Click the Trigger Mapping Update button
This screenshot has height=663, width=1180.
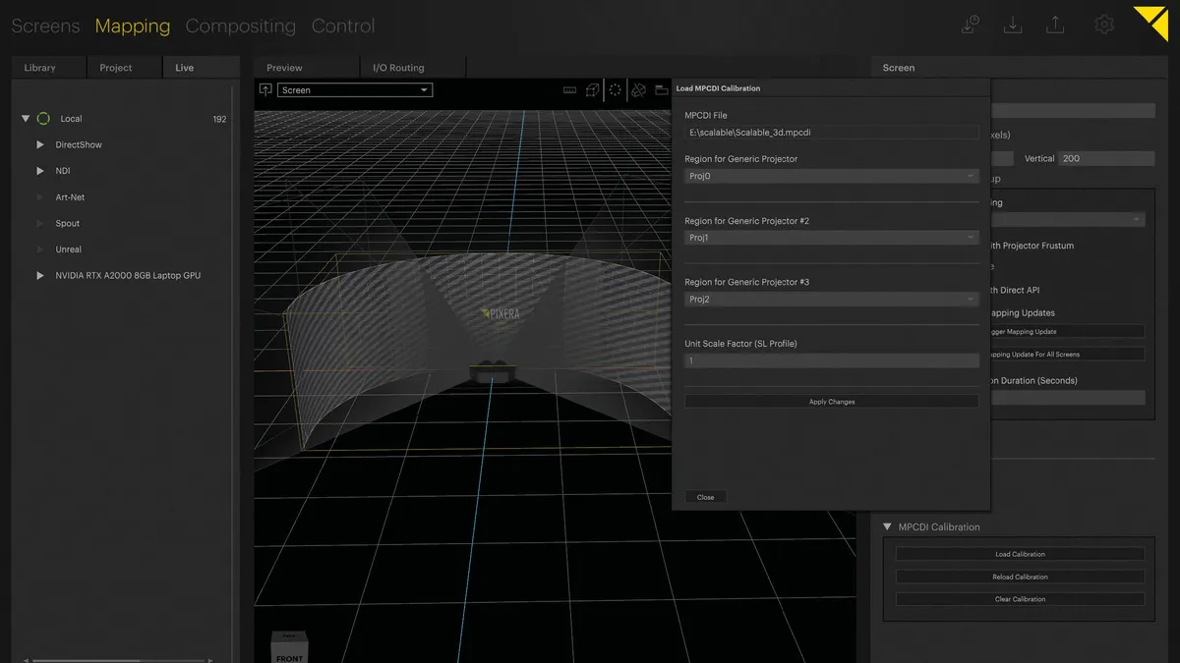click(x=1067, y=332)
